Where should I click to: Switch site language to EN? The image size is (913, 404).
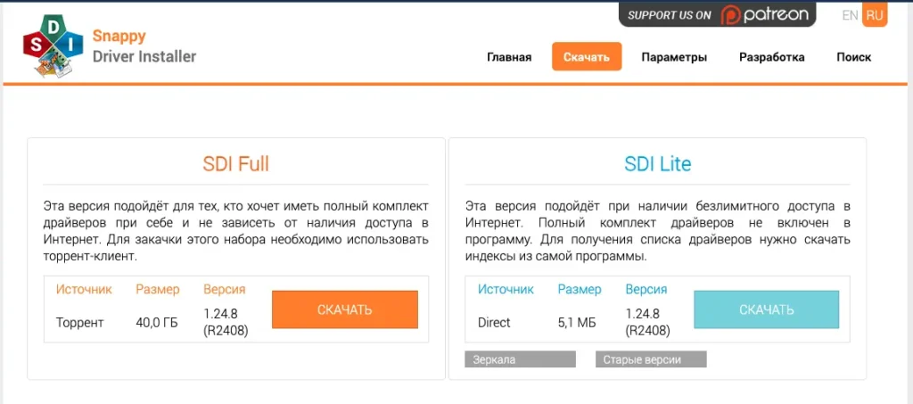point(850,16)
